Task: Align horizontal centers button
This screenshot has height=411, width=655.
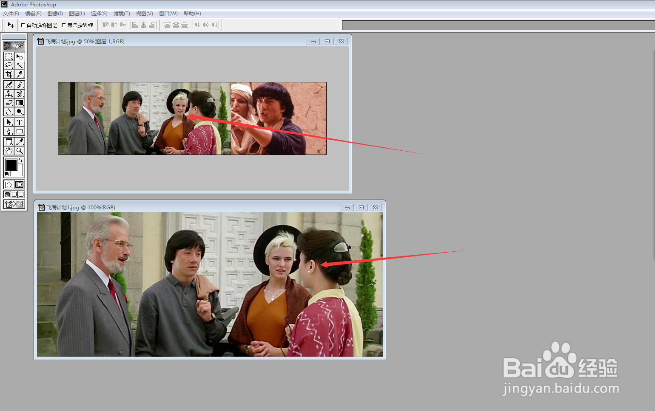Action: 144,25
